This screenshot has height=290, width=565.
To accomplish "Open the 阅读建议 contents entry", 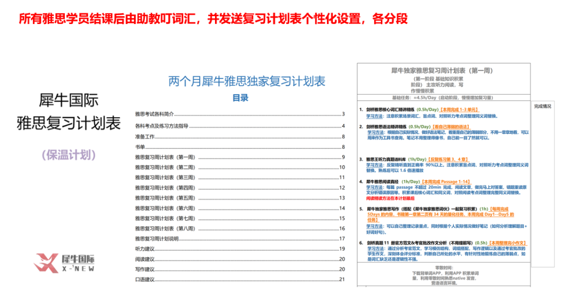I will point(145,259).
